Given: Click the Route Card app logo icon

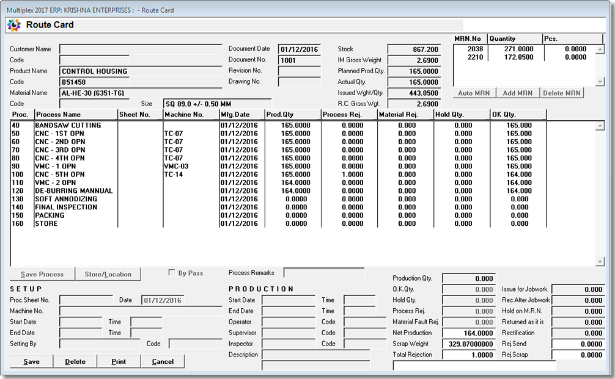Looking at the screenshot, I should (x=13, y=25).
